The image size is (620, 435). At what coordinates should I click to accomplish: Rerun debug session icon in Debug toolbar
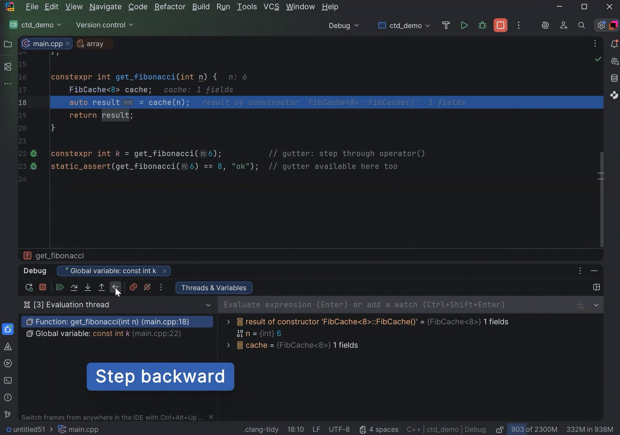coord(29,287)
